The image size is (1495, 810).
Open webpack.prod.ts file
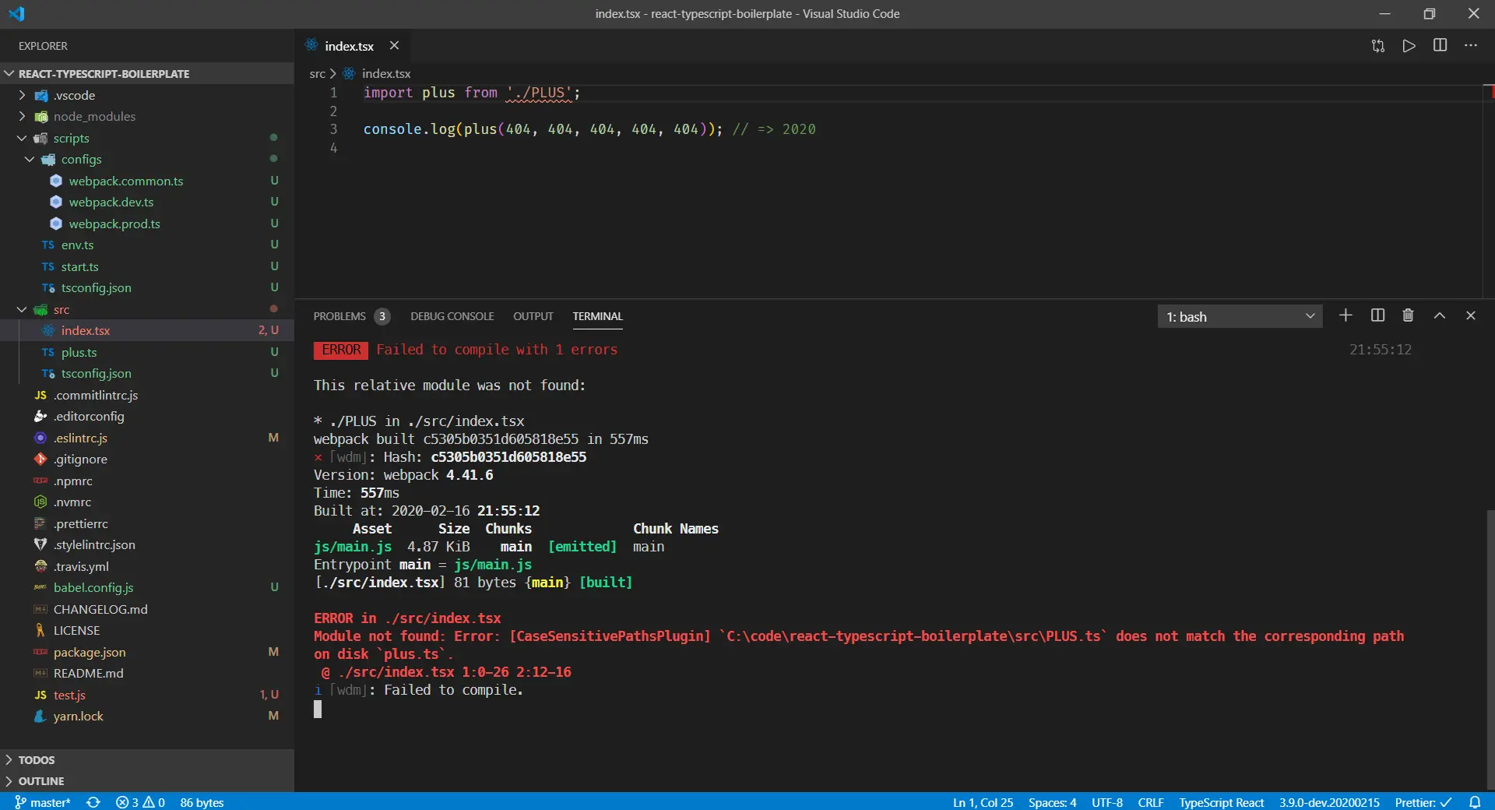click(x=147, y=224)
